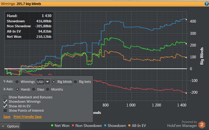
Task: Select the Big bets radio button
Action: pyautogui.click(x=75, y=82)
